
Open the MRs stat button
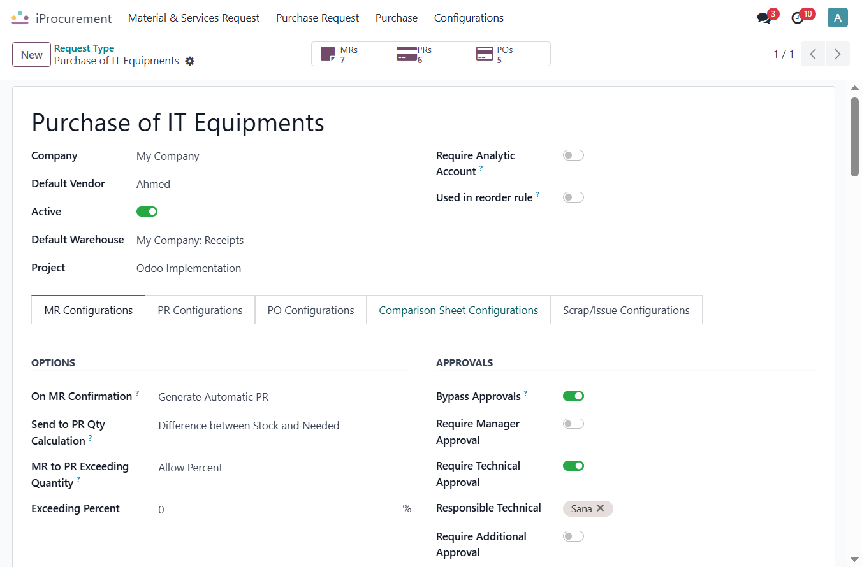click(351, 54)
